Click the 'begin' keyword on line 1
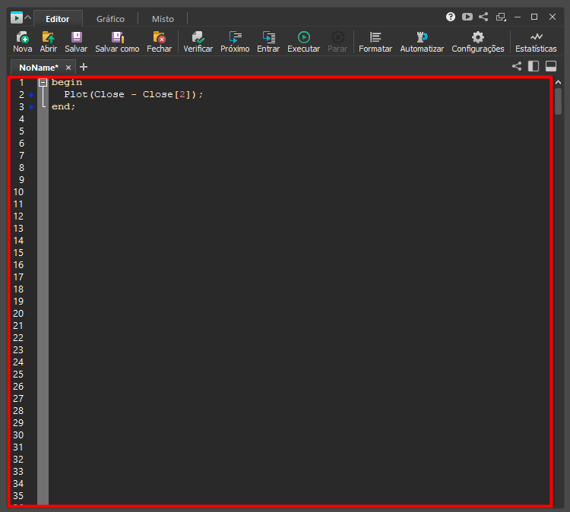This screenshot has width=570, height=512. coord(67,83)
